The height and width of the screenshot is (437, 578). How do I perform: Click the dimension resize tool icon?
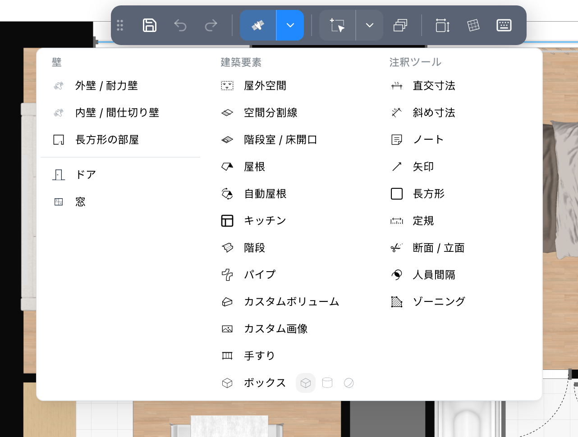443,25
